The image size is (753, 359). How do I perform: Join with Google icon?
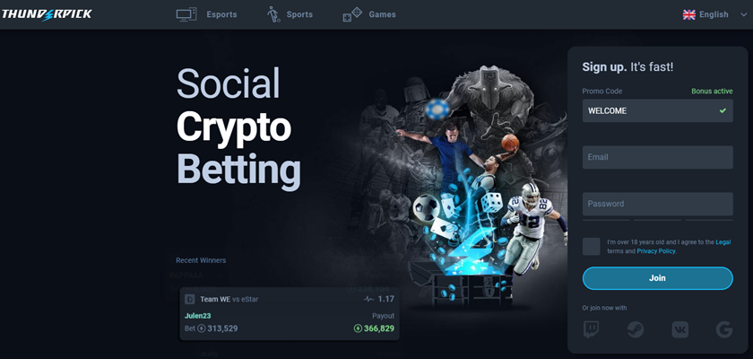coord(724,329)
